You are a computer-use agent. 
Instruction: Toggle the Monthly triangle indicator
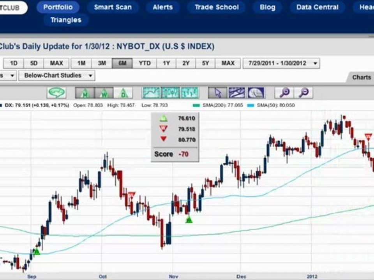85,93
